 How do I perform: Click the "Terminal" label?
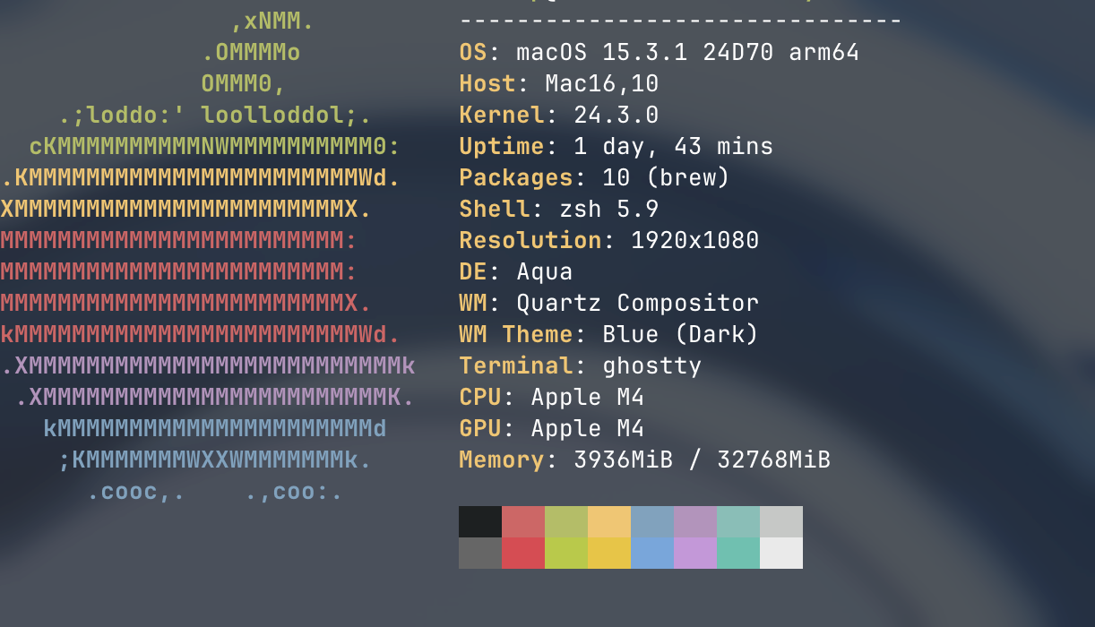516,365
